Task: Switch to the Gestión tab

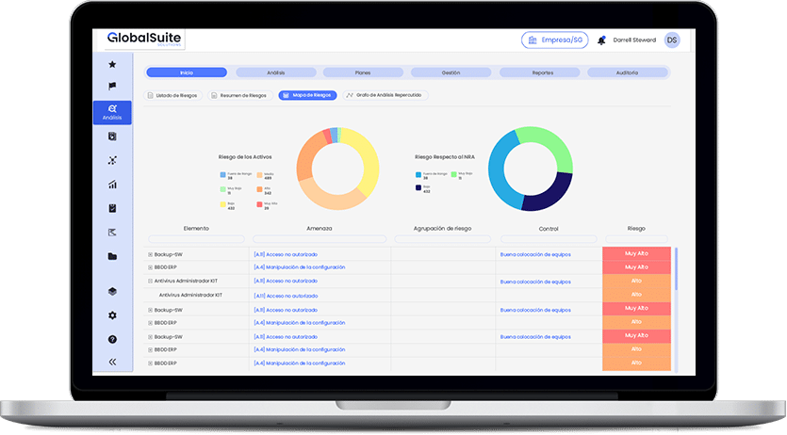Action: pos(451,72)
